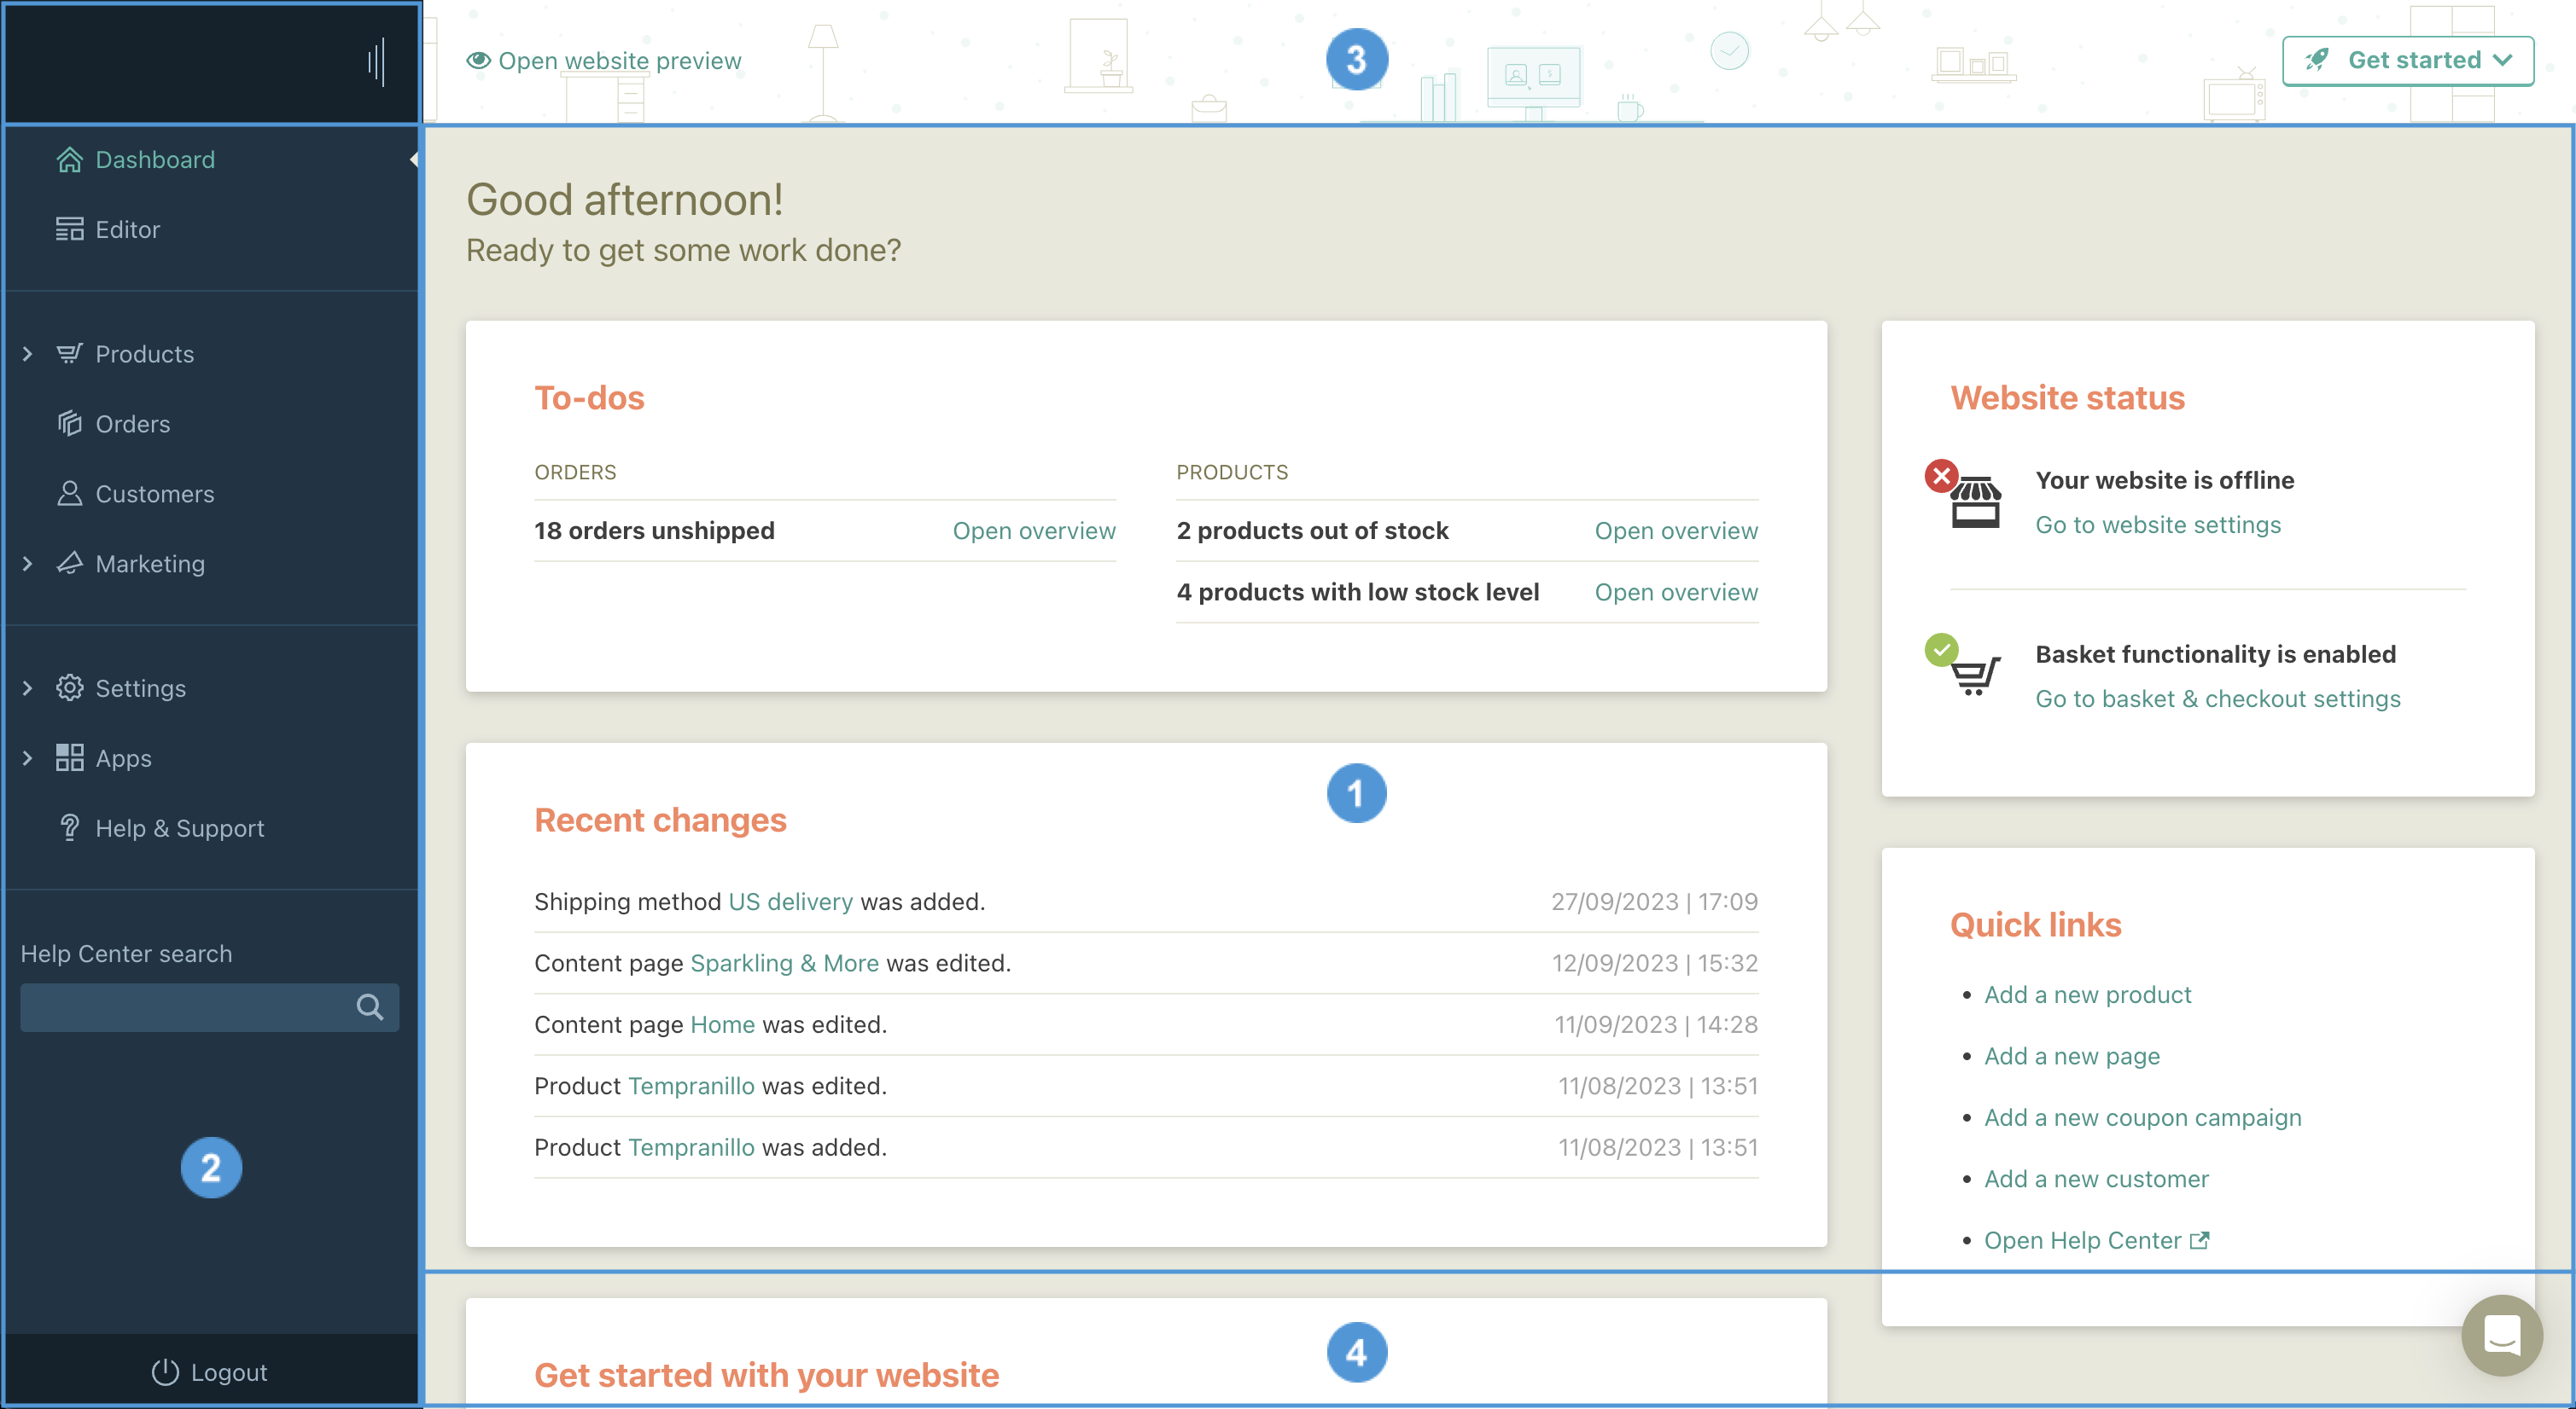
Task: Expand the Marketing menu chevron
Action: [27, 564]
